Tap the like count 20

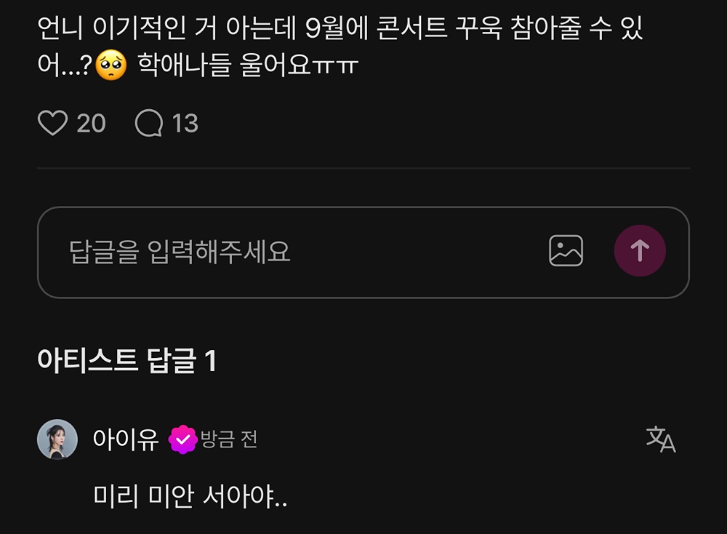tap(92, 124)
